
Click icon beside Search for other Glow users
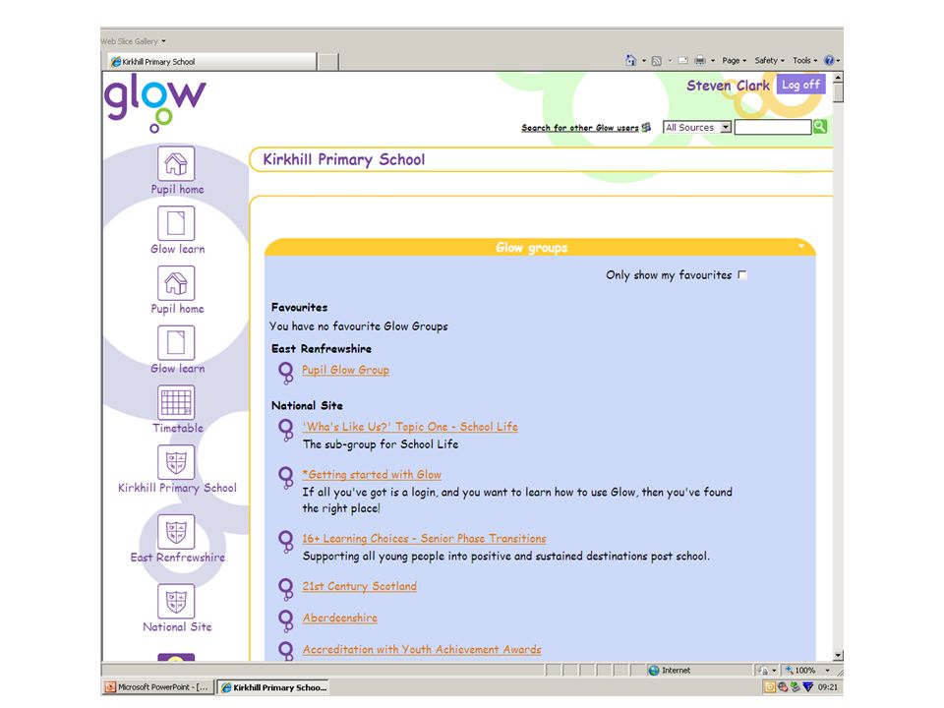[647, 127]
